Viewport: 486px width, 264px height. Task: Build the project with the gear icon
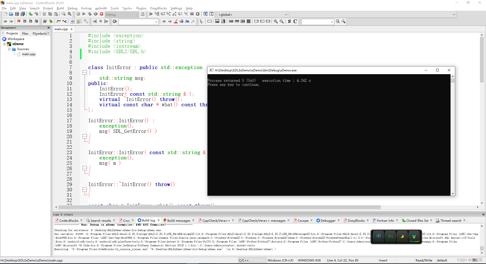tap(78, 14)
